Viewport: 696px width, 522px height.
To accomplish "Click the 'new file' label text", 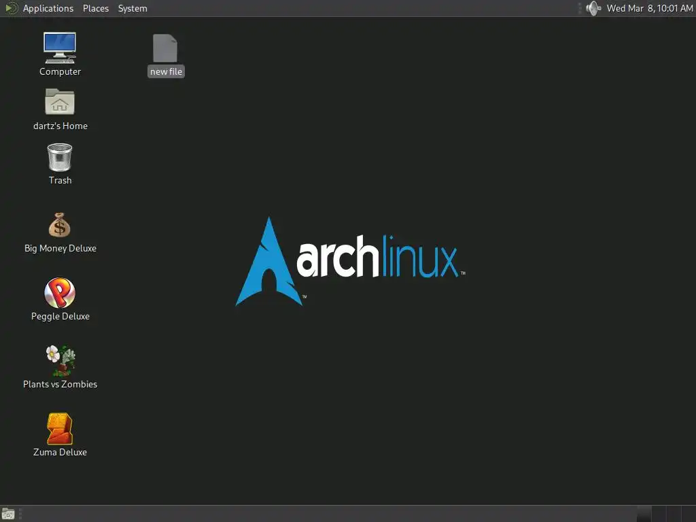I will click(x=166, y=71).
